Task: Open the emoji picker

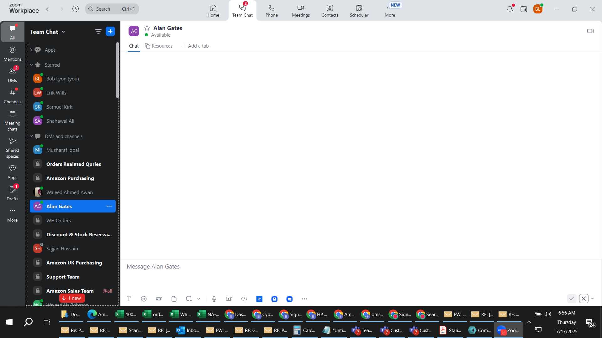Action: pyautogui.click(x=144, y=299)
